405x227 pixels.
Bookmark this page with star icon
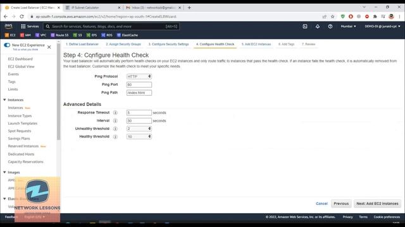[x=333, y=16]
